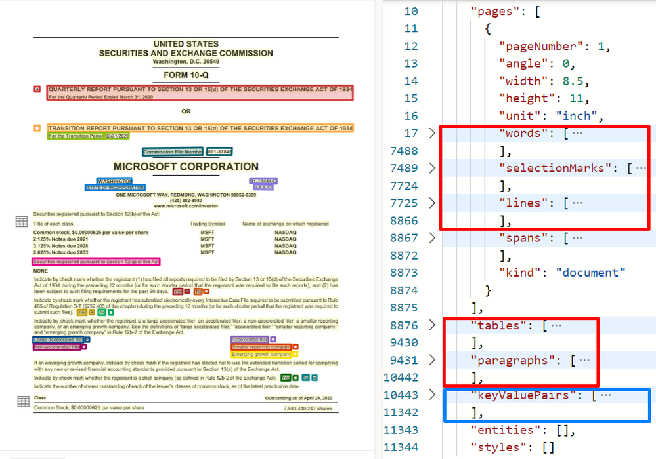Screen dimensions: 656x459
Task: Select the '001-37845' file number value
Action: pos(219,151)
